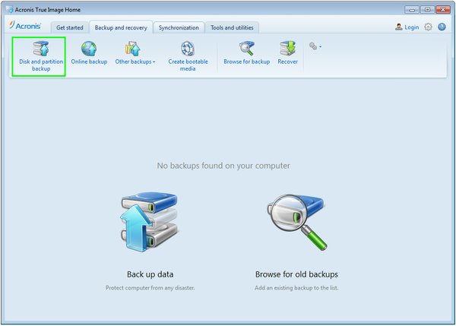
Task: Click the Browse for old backups label
Action: coord(296,274)
